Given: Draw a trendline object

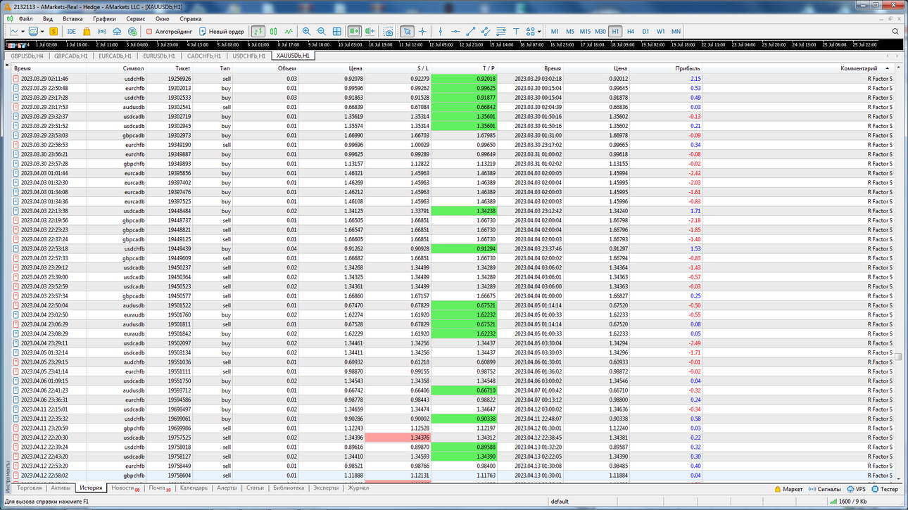Looking at the screenshot, I should coord(471,32).
